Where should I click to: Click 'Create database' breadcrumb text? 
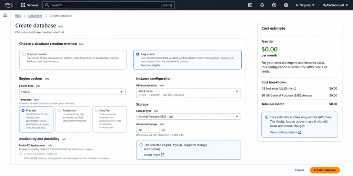61,16
